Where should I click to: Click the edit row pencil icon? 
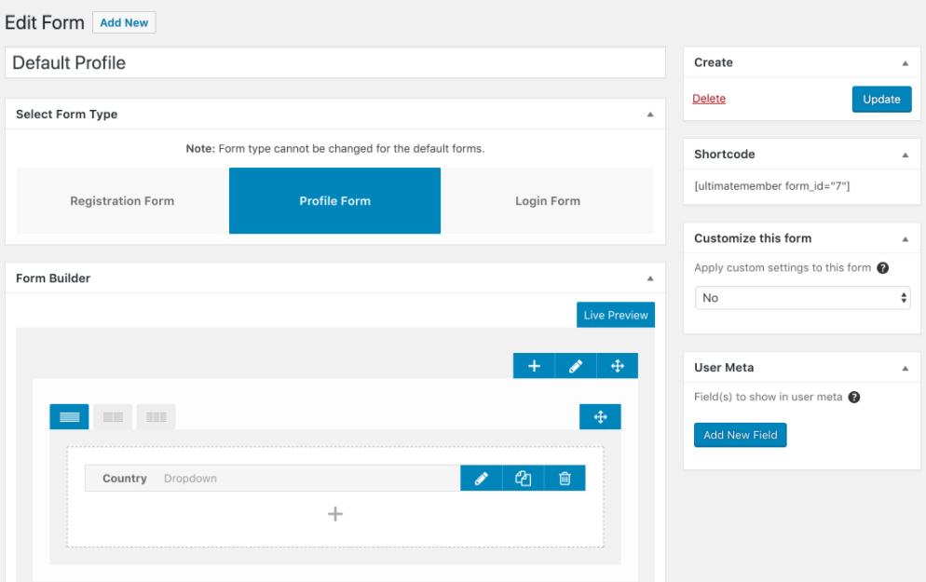click(x=576, y=366)
